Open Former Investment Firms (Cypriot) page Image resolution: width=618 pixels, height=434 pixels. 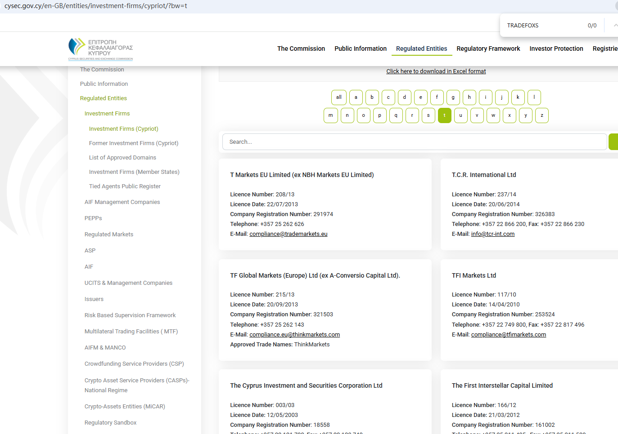tap(134, 143)
